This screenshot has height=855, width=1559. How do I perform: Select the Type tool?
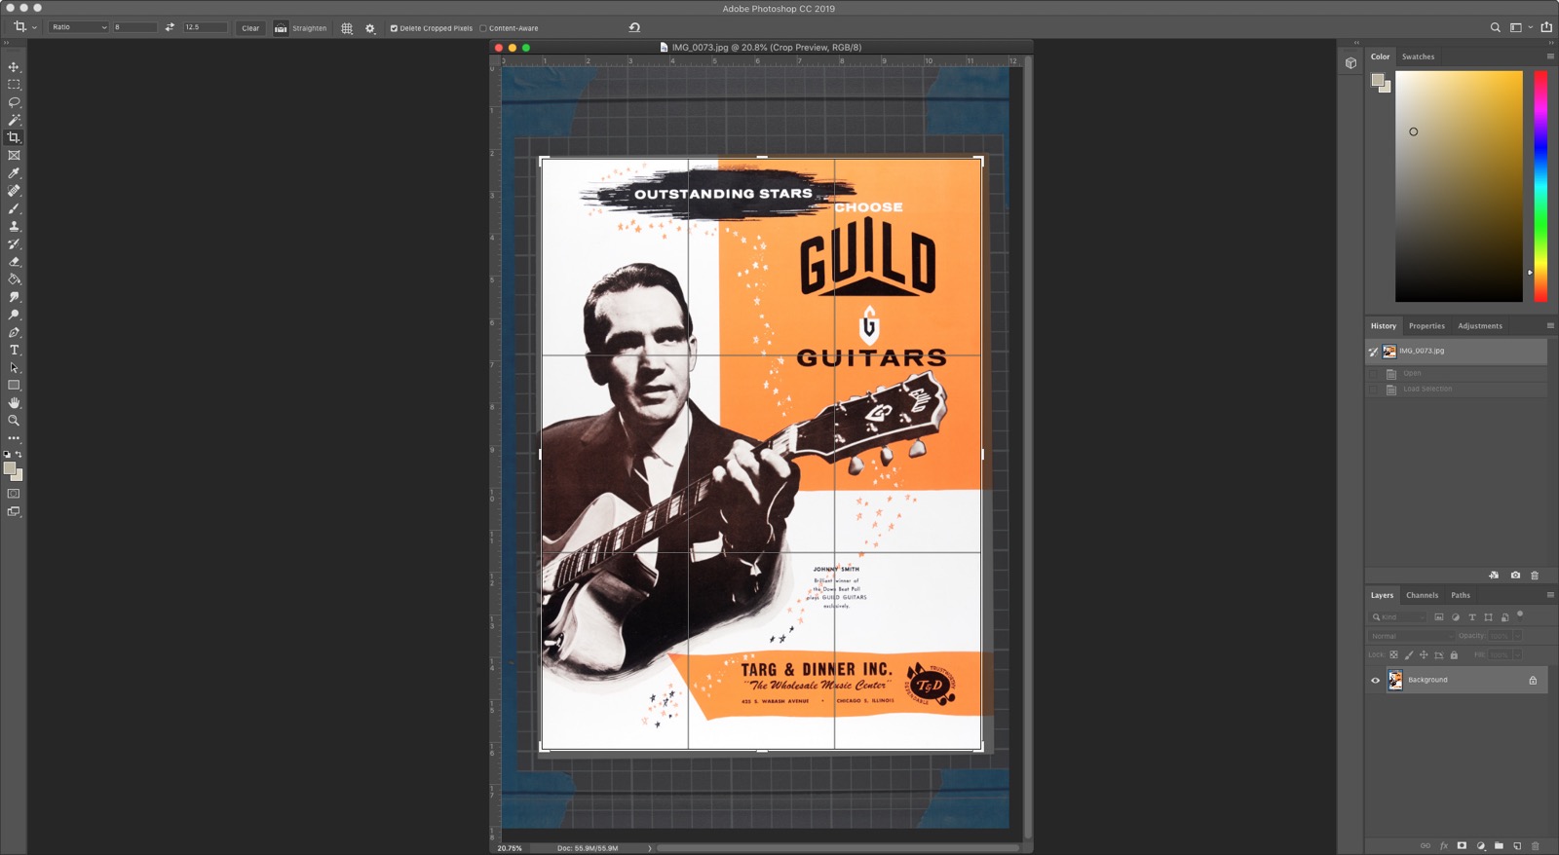point(14,350)
